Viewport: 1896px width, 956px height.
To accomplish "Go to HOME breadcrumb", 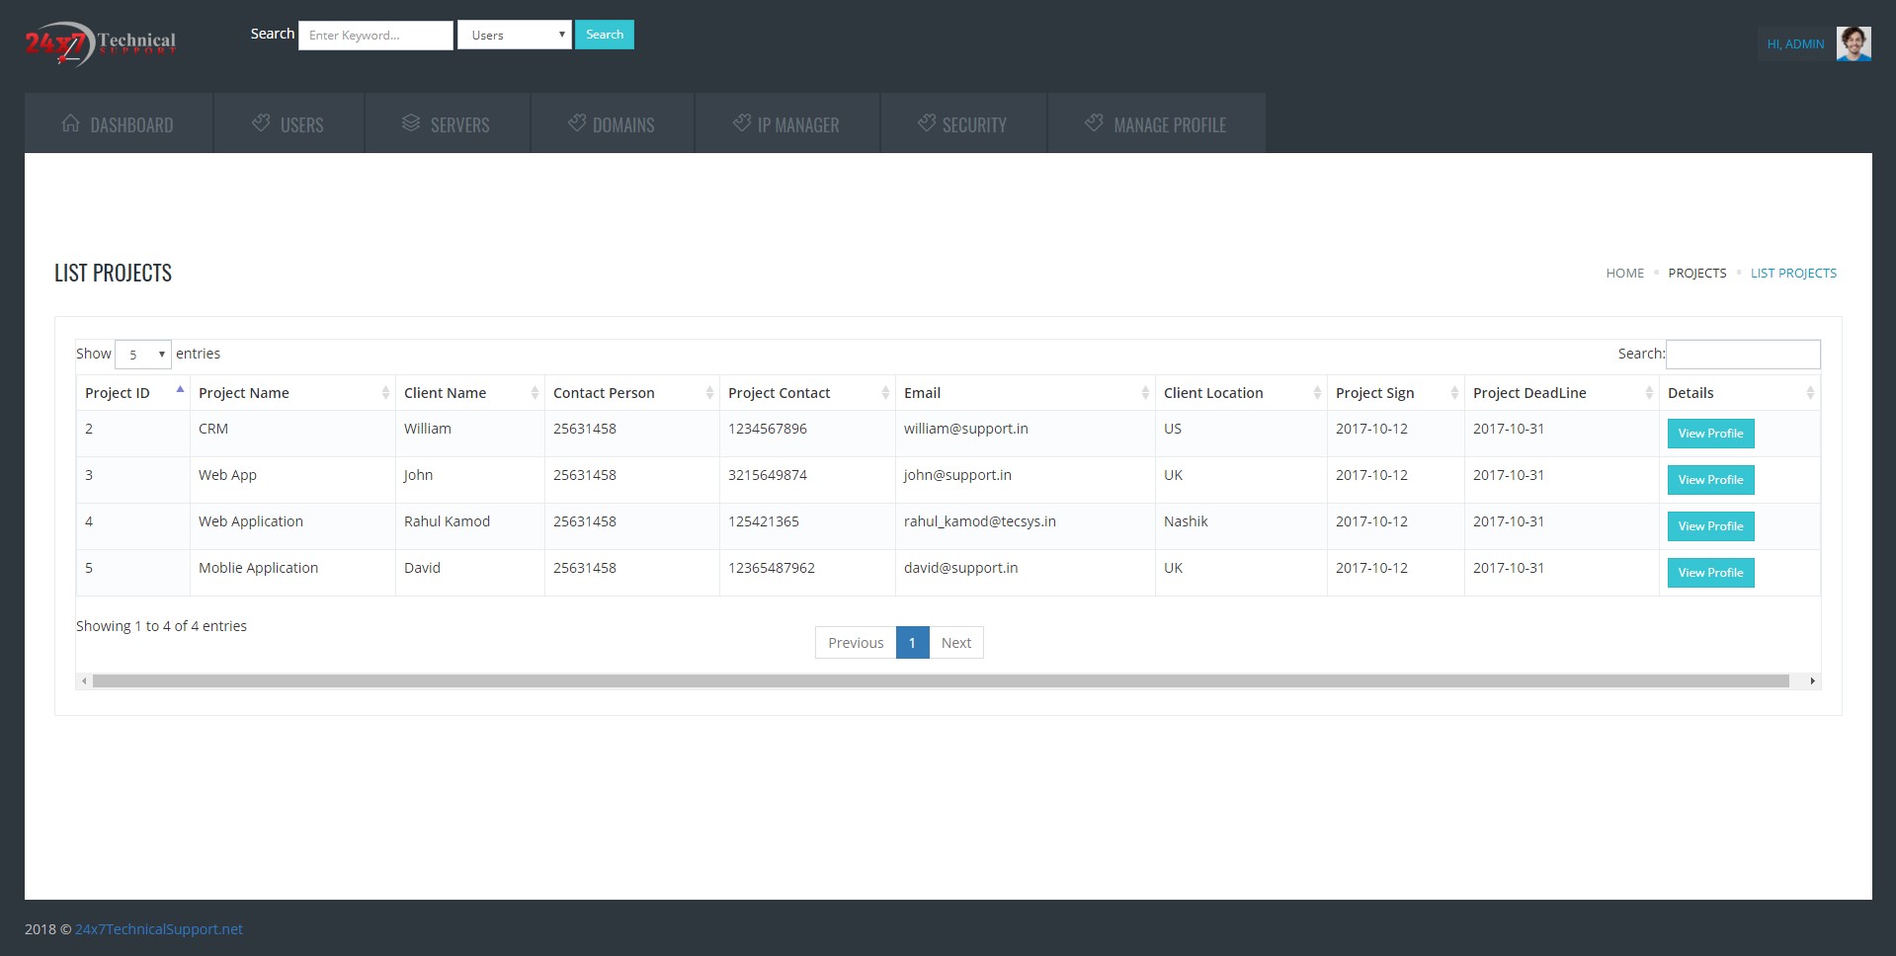I will pos(1624,274).
